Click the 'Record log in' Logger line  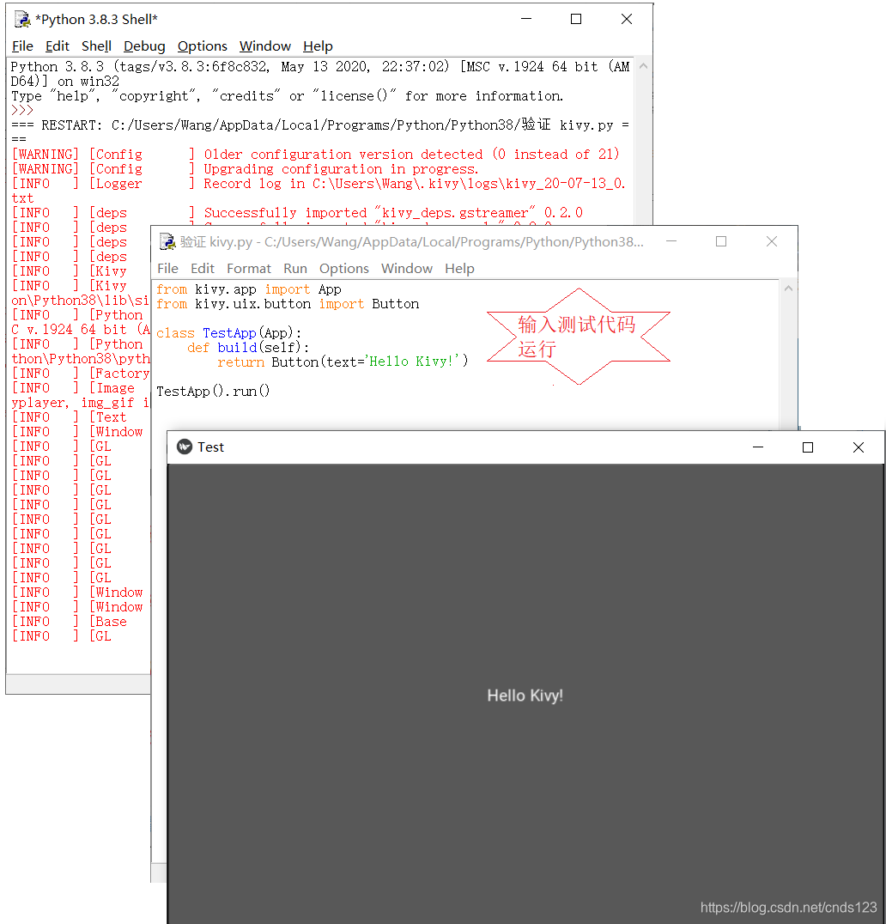pos(319,184)
